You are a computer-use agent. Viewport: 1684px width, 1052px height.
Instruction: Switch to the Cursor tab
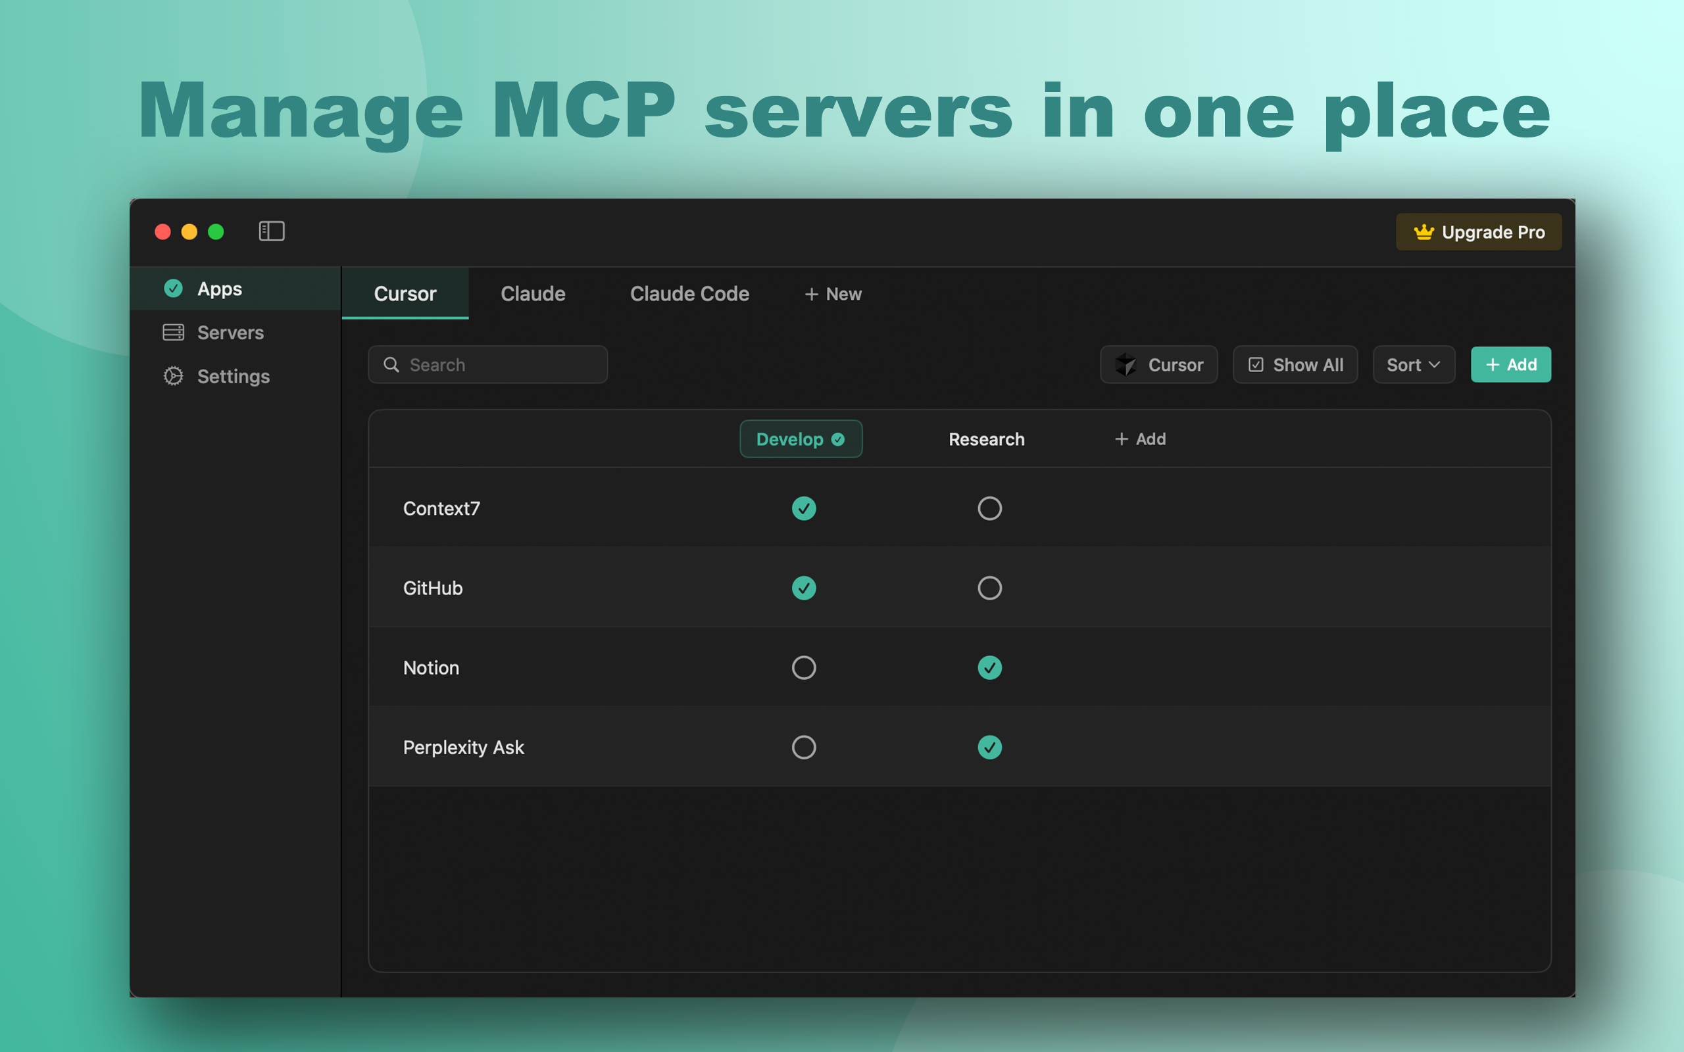click(405, 294)
